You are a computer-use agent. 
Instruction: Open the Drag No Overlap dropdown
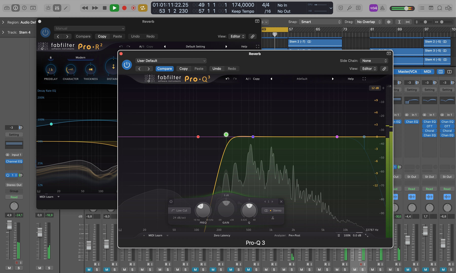coord(368,22)
